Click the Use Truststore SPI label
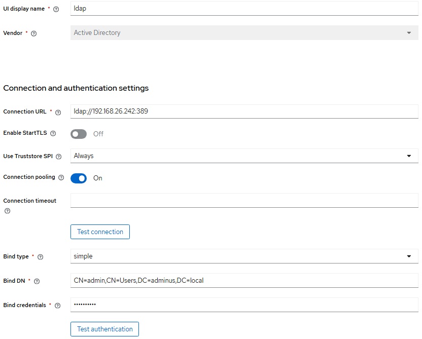The width and height of the screenshot is (422, 339). point(28,156)
